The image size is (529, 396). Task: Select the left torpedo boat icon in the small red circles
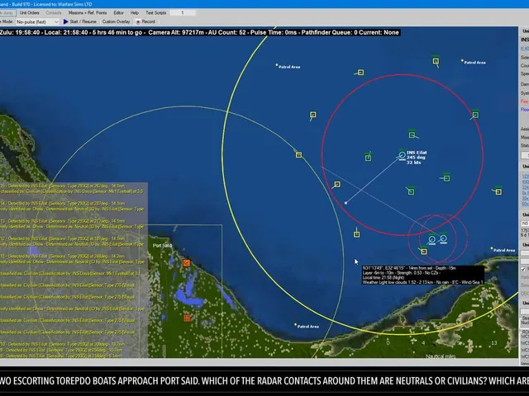point(431,239)
